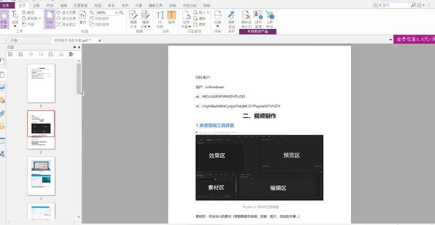Switch to the Protect (保护) ribbon tab
Image resolution: width=435 pixels, height=225 pixels.
tap(125, 6)
